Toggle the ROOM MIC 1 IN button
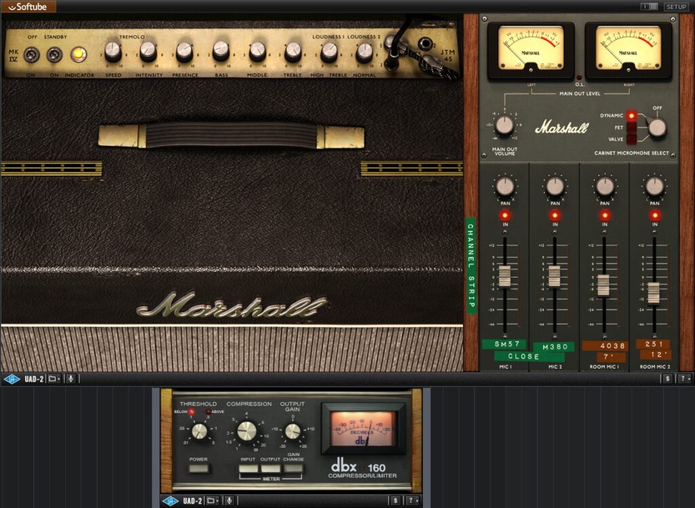This screenshot has width=695, height=508. coord(605,216)
